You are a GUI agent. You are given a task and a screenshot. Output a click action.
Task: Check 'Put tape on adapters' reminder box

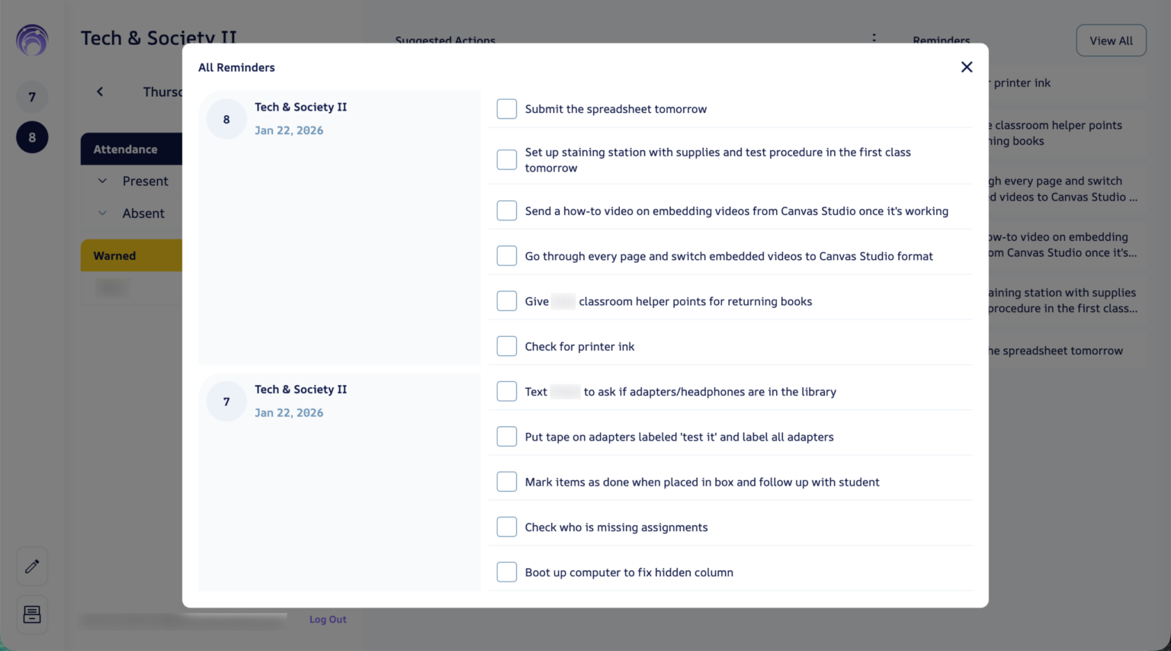click(507, 437)
